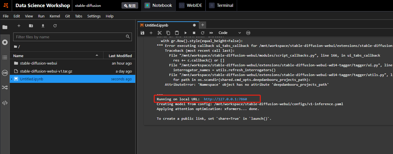Run the selected cell
The height and width of the screenshot is (154, 393).
coord(185,33)
